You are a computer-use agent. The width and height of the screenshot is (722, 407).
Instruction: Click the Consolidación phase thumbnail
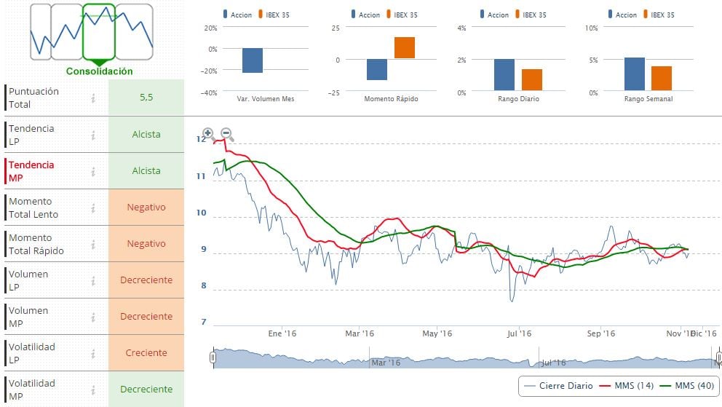coord(99,33)
